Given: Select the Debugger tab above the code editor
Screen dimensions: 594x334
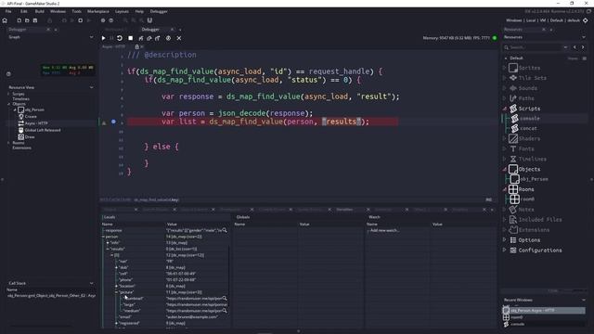Looking at the screenshot, I should 150,29.
